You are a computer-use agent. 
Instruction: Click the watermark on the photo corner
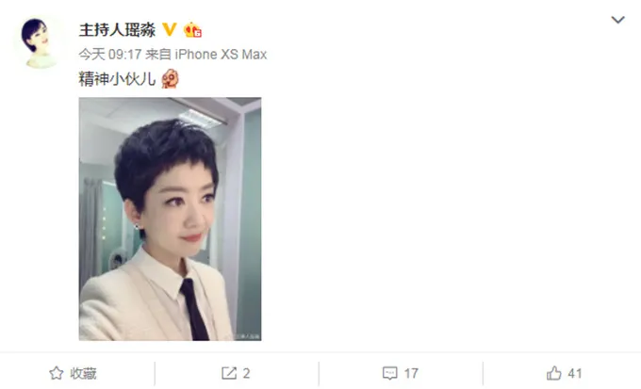click(247, 336)
